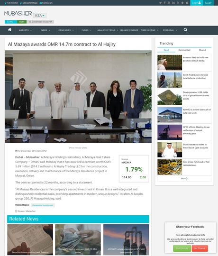Viewport: 218px width, 256px height.
Task: Open 'Saudi Arabia plans to raise local defence' story
Action: [x=195, y=76]
